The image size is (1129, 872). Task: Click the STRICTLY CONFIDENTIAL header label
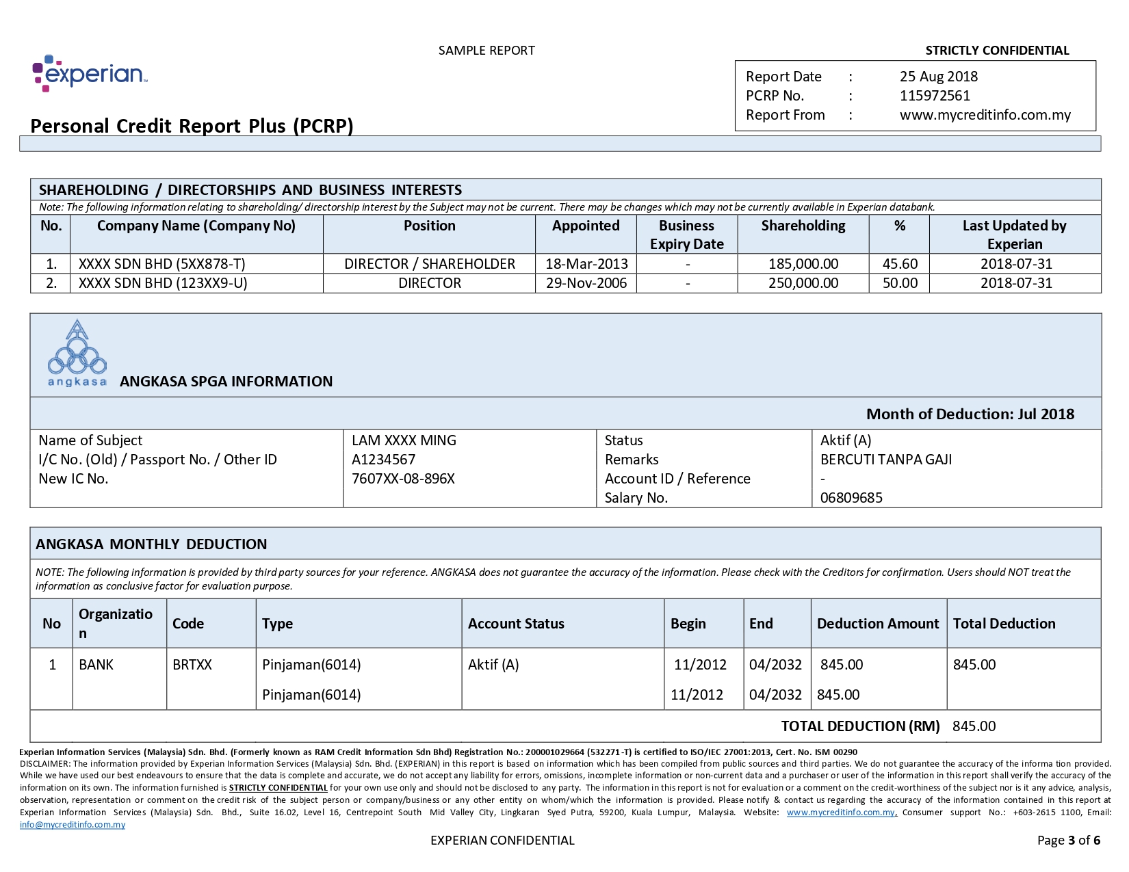[997, 51]
